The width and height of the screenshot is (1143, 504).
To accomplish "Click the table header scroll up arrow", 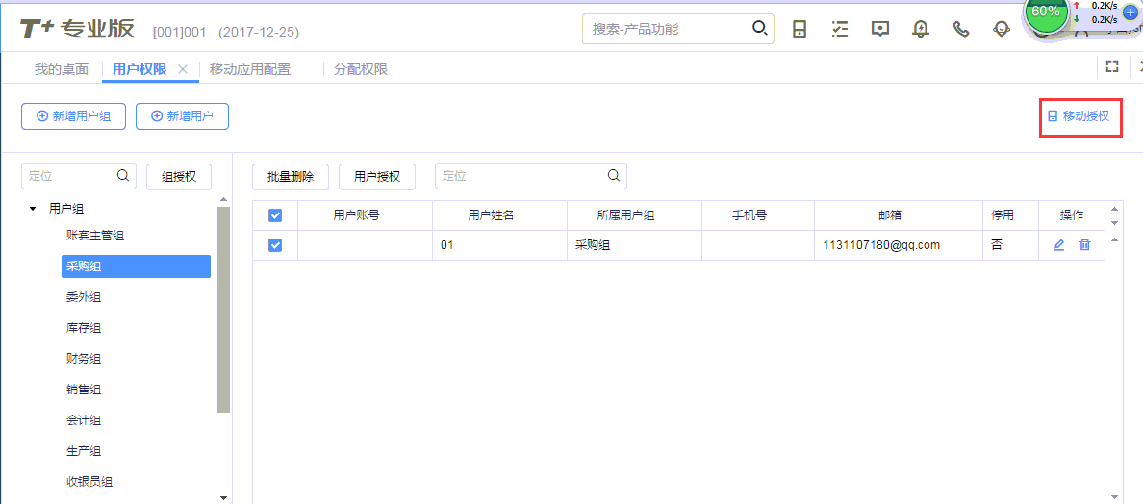I will 1112,210.
